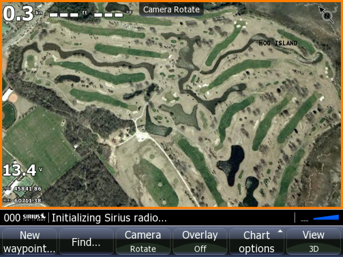Click the Initializing Sirius radio status text
Image resolution: width=343 pixels, height=257 pixels.
[109, 218]
